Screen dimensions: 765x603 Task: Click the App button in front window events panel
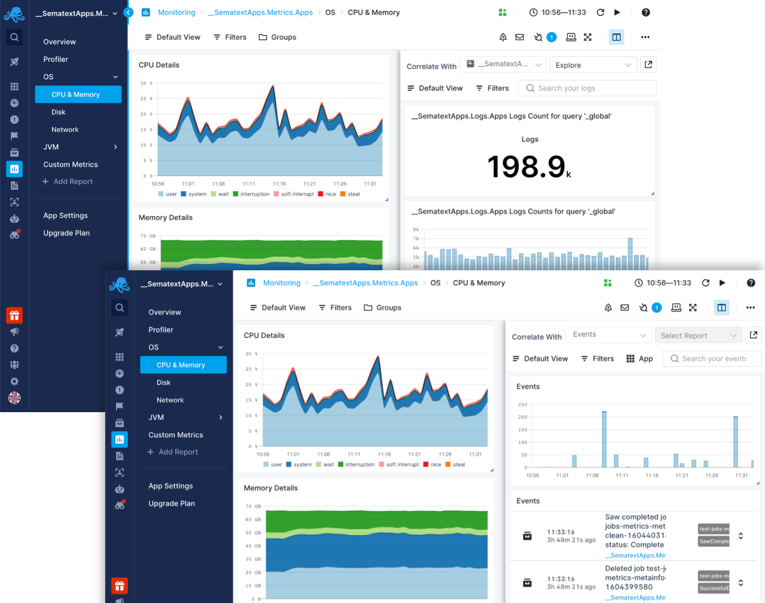tap(639, 358)
